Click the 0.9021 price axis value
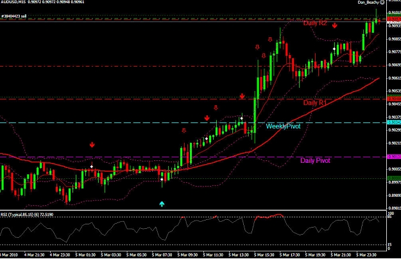The image size is (401, 259). [x=395, y=143]
